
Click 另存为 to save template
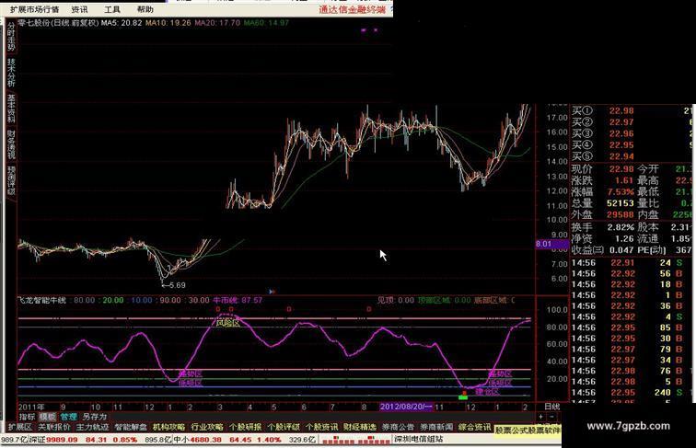click(95, 417)
